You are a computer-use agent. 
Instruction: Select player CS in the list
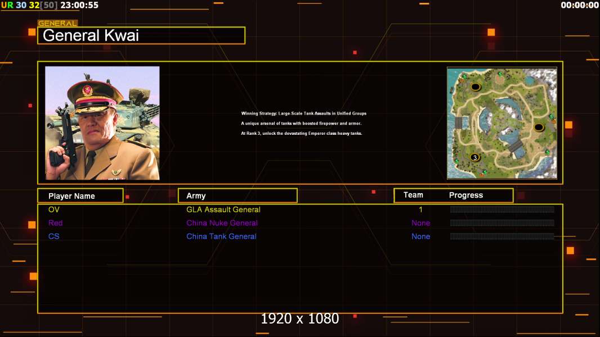point(54,236)
